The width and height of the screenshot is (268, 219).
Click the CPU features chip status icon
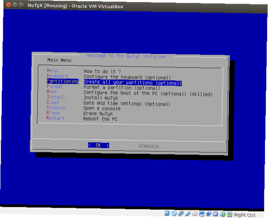coord(215,214)
